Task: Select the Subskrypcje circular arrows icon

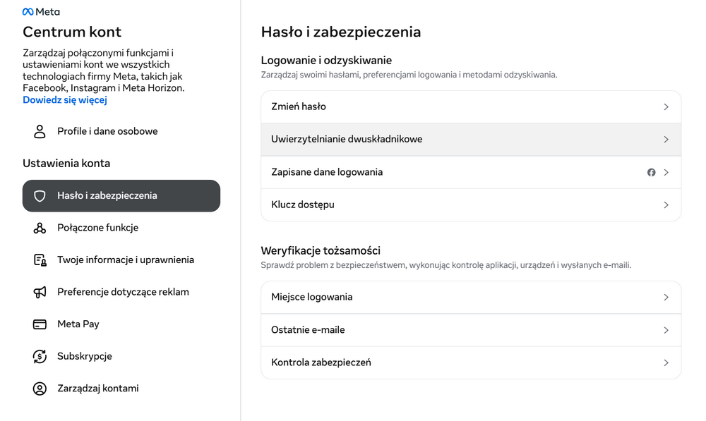Action: tap(40, 356)
